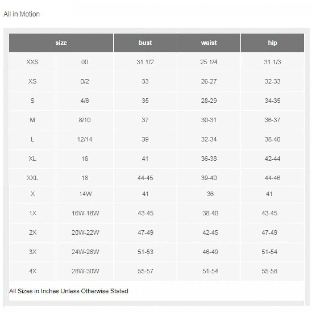
Task: Click the "bust" column header
Action: click(x=145, y=43)
